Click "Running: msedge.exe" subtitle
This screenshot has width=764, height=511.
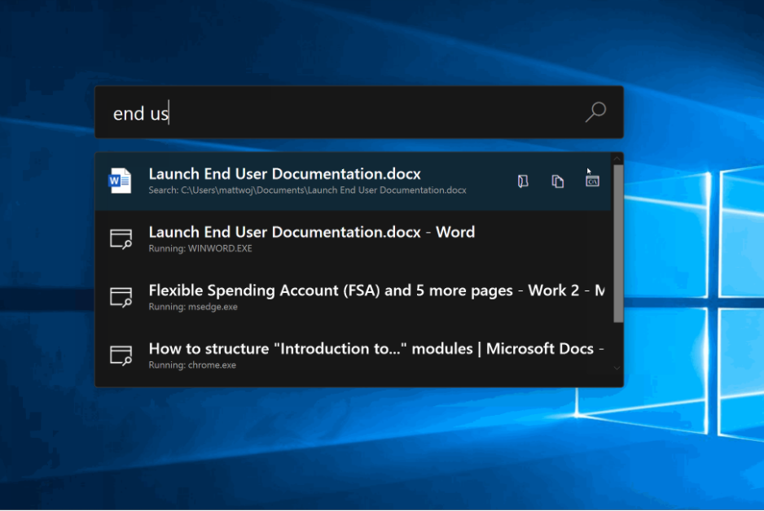pos(193,307)
